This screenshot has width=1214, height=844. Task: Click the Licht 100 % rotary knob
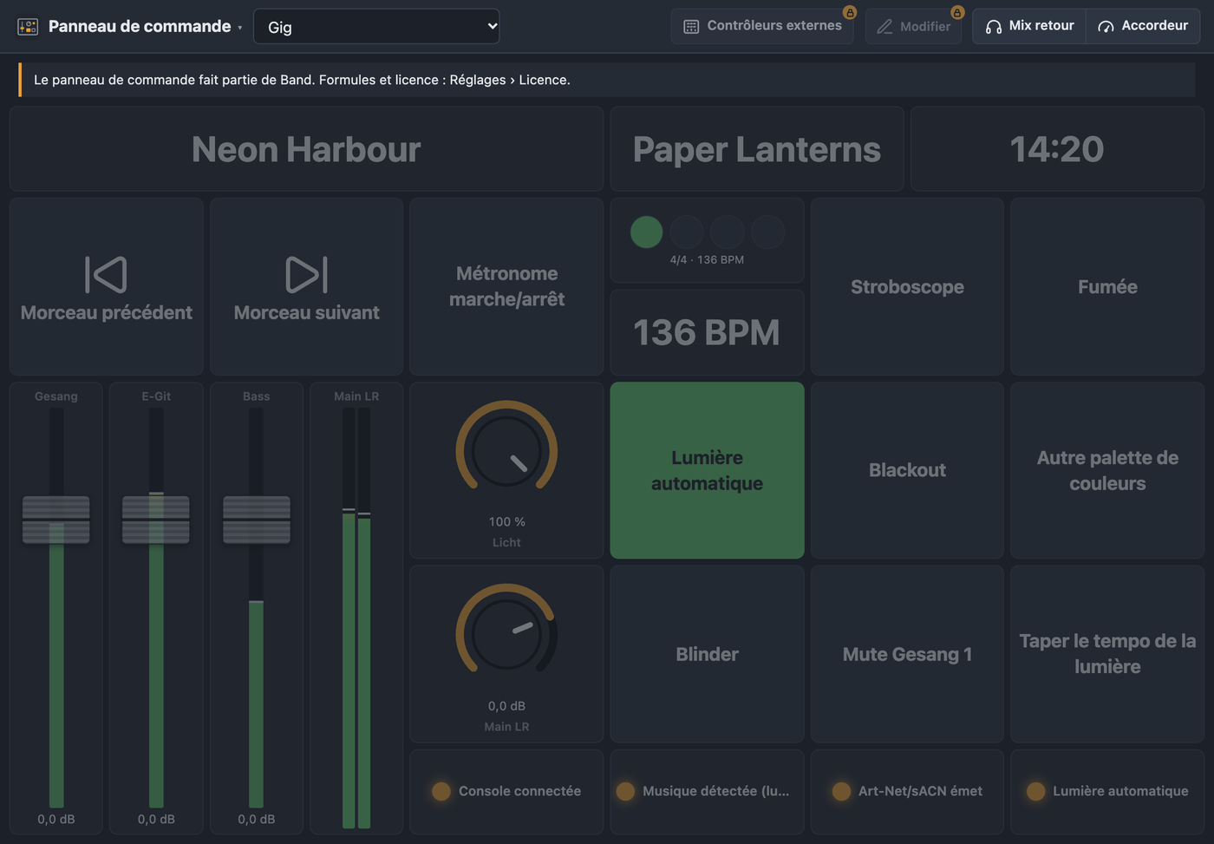point(506,451)
